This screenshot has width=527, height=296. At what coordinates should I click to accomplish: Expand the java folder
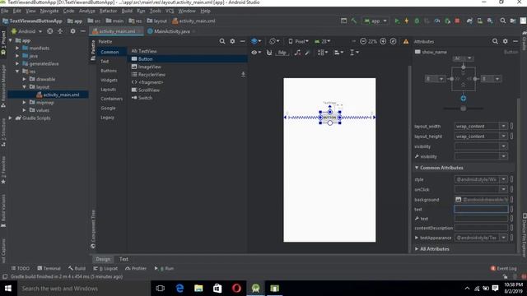point(17,56)
